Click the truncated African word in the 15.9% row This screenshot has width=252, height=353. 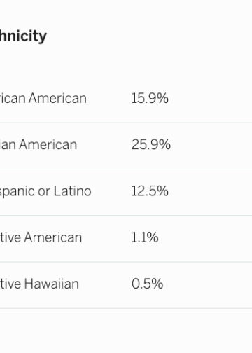(x=13, y=98)
